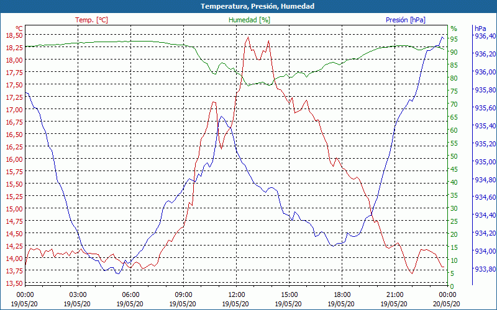
Task: Click pressure axis value 935,20
Action: click(x=485, y=144)
